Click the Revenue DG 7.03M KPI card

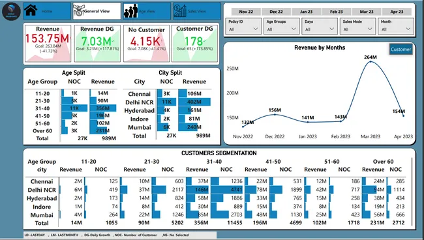tap(97, 44)
